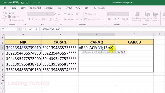Click the Comma Style icon
Screen dimensions: 165x93
119,19
